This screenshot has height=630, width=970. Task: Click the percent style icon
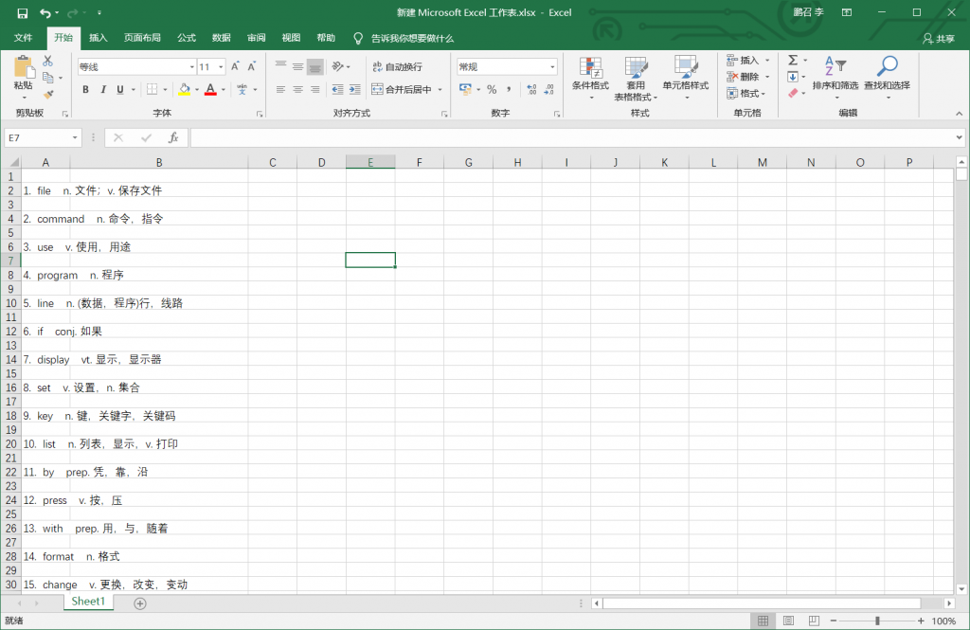point(492,90)
